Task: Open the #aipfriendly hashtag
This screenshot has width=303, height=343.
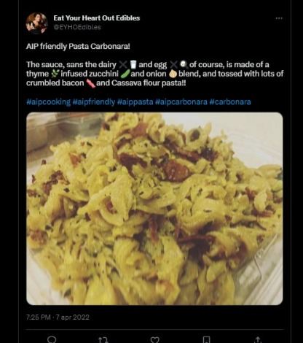Action: [x=94, y=101]
